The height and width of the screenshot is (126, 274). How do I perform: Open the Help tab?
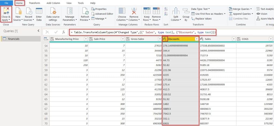93,3
